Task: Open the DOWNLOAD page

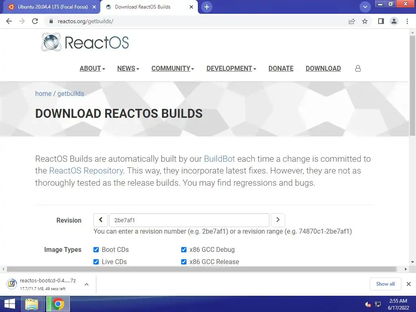Action: 323,68
